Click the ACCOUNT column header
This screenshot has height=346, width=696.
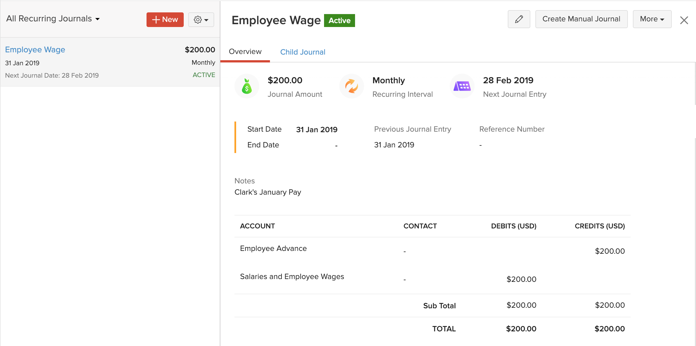pos(257,226)
